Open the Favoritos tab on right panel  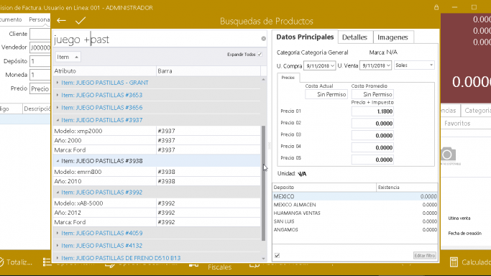(x=457, y=124)
